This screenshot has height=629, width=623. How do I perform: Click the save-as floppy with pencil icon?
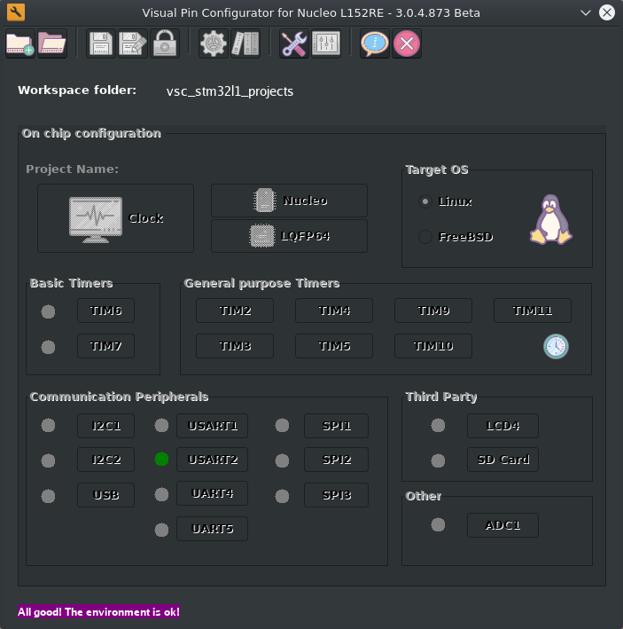pos(133,43)
